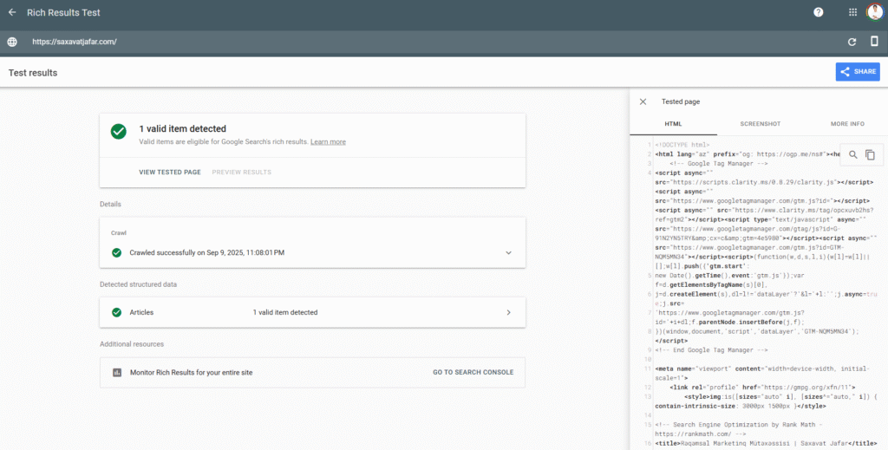This screenshot has width=888, height=450.
Task: Copy the HTML code to clipboard
Action: pos(870,154)
